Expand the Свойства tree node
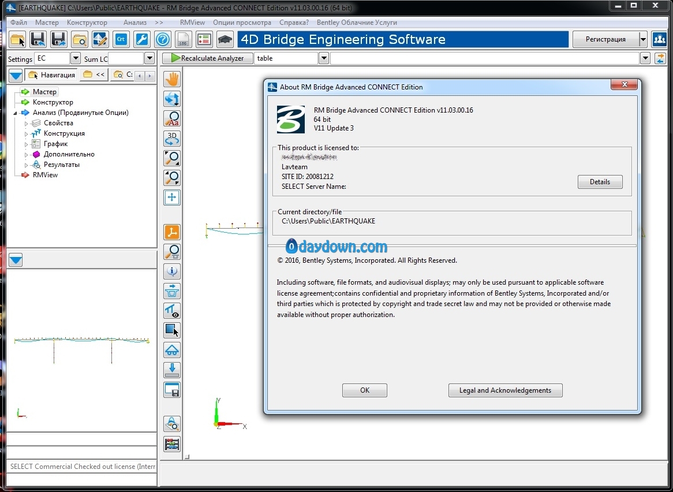 point(26,123)
